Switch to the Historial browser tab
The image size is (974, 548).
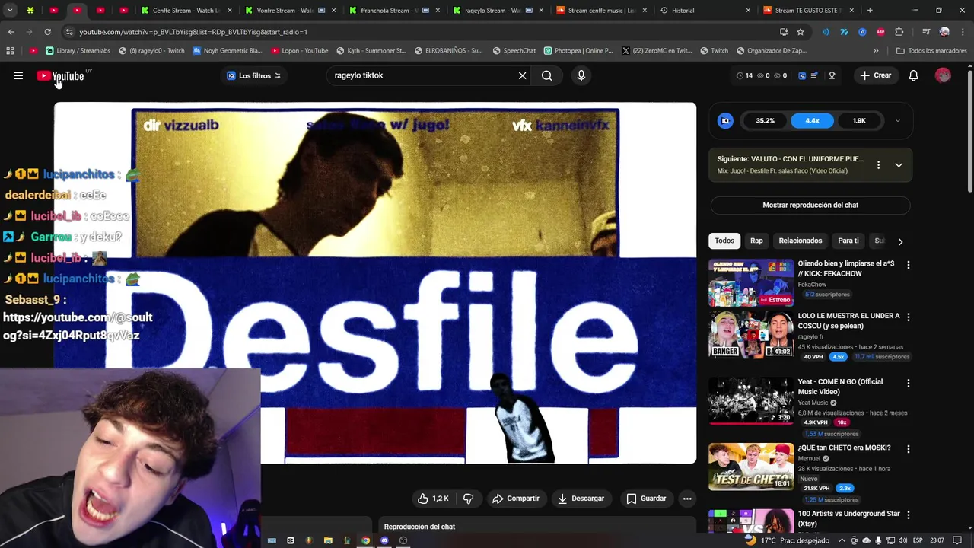[x=704, y=11]
